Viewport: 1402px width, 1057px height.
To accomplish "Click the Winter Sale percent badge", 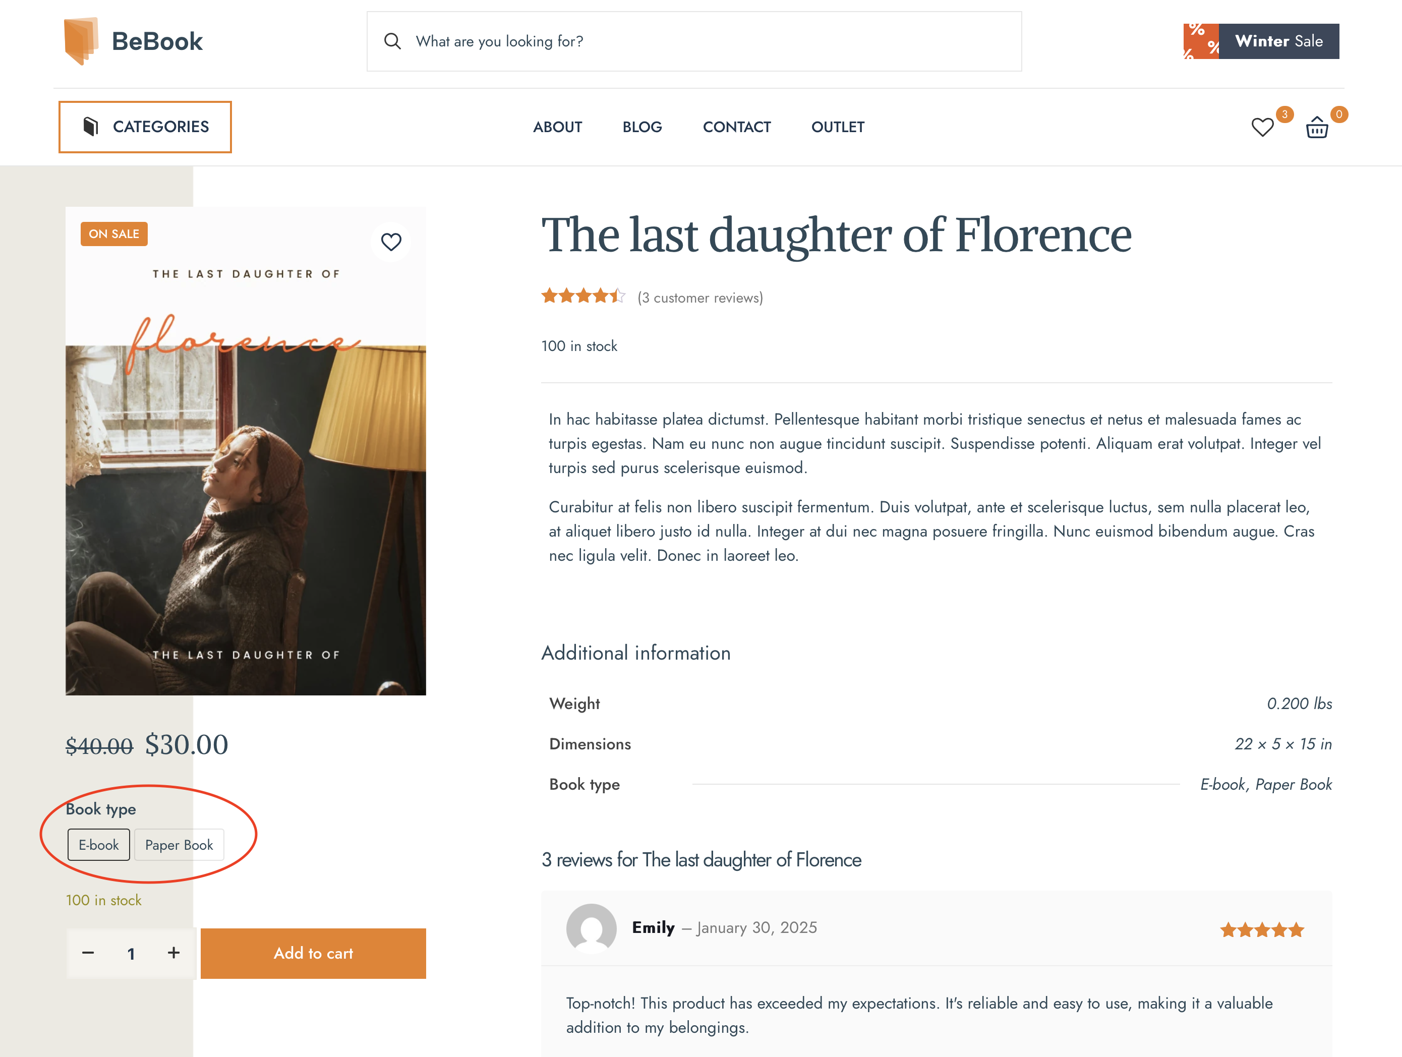I will pyautogui.click(x=1200, y=41).
